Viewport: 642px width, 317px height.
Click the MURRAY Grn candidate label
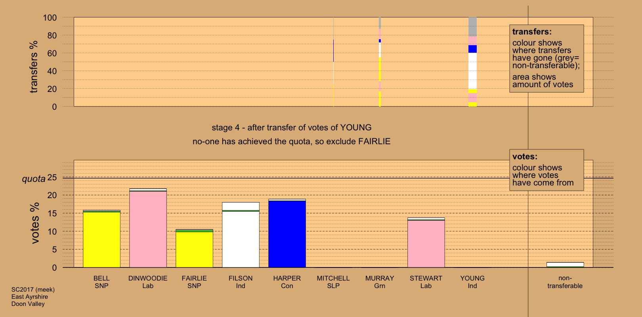(380, 282)
